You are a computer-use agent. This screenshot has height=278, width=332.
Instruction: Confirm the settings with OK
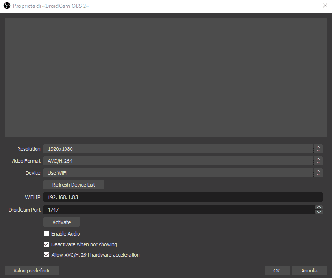pos(277,271)
